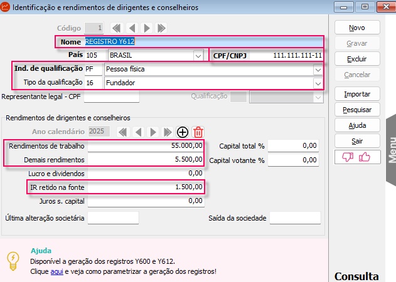Screen dimensions: 396x282
Task: Click Rendimentos de trabalho value field
Action: pos(146,146)
